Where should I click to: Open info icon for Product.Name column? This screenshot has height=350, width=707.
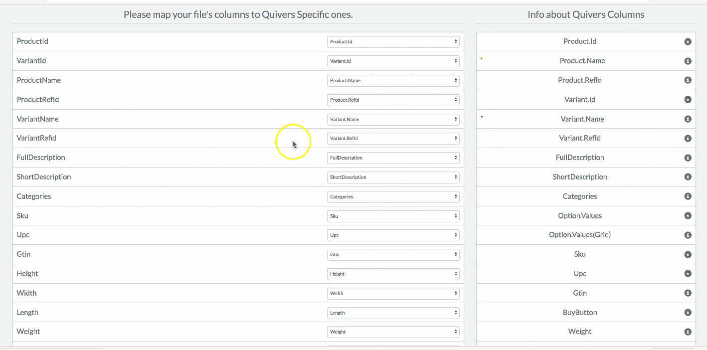tap(688, 61)
